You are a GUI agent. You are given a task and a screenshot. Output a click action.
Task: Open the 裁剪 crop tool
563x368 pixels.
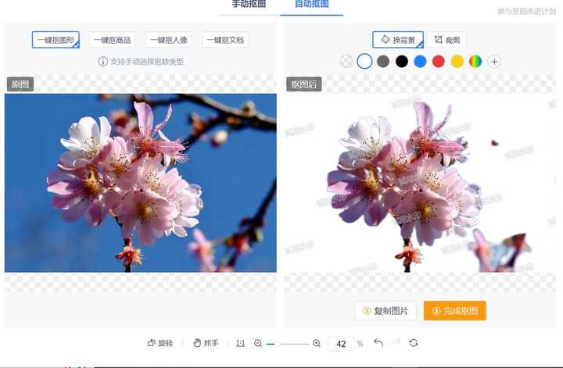point(447,40)
